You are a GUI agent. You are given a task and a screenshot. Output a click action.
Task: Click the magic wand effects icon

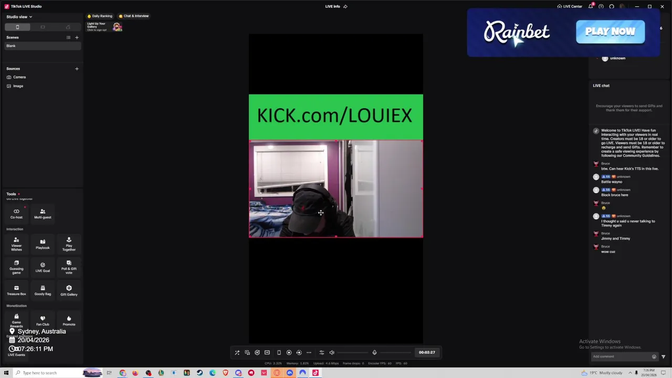click(237, 352)
